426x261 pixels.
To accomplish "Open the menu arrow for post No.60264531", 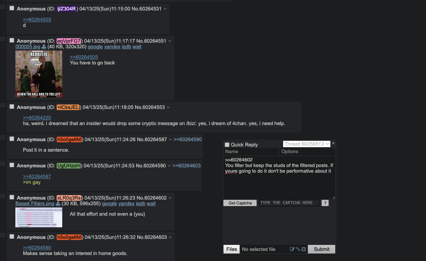I will (165, 9).
